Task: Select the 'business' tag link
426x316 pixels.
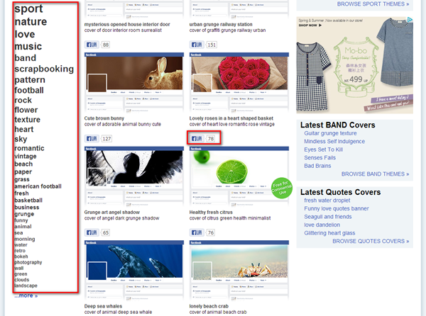Action: pos(27,208)
